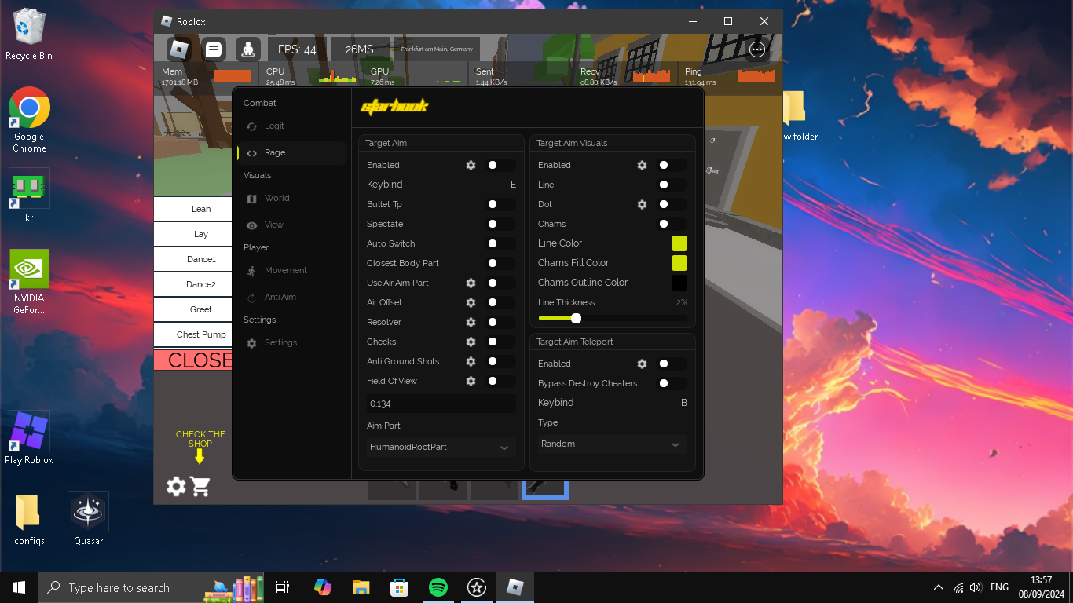Toggle Closest Body Part switch
This screenshot has width=1073, height=603.
click(x=500, y=263)
